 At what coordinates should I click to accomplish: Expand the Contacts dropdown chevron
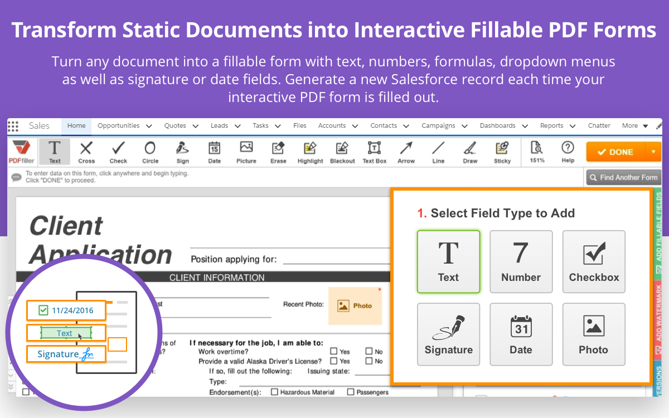pos(406,127)
